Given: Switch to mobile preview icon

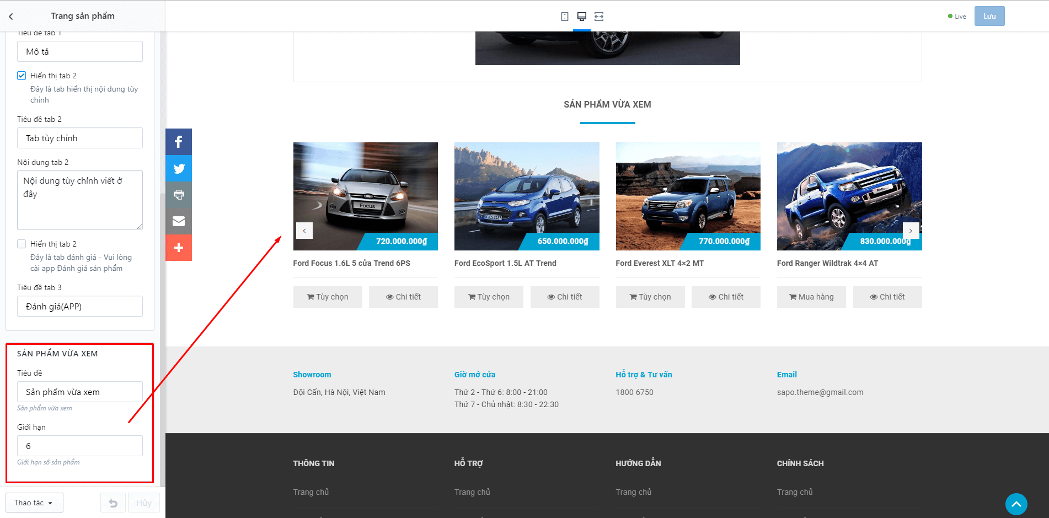Looking at the screenshot, I should pos(565,17).
